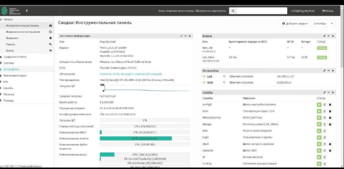Minimize the Службы widget
This screenshot has height=169, width=344.
click(328, 92)
